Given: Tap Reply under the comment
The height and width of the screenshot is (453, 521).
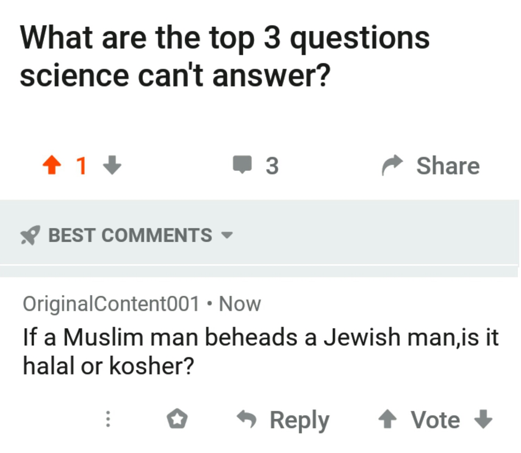Looking at the screenshot, I should 300,419.
